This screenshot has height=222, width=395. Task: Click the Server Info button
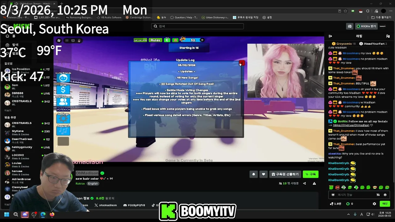click(x=140, y=40)
